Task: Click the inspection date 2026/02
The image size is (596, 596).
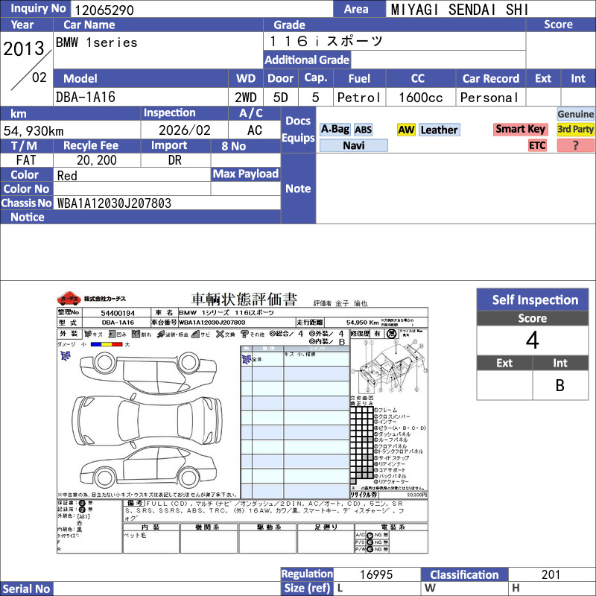Action: pos(184,130)
